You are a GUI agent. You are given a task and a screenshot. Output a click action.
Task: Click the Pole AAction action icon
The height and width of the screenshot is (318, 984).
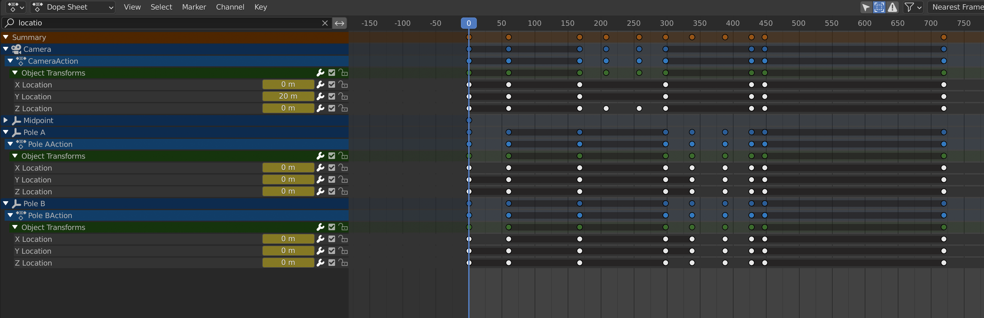coord(21,144)
